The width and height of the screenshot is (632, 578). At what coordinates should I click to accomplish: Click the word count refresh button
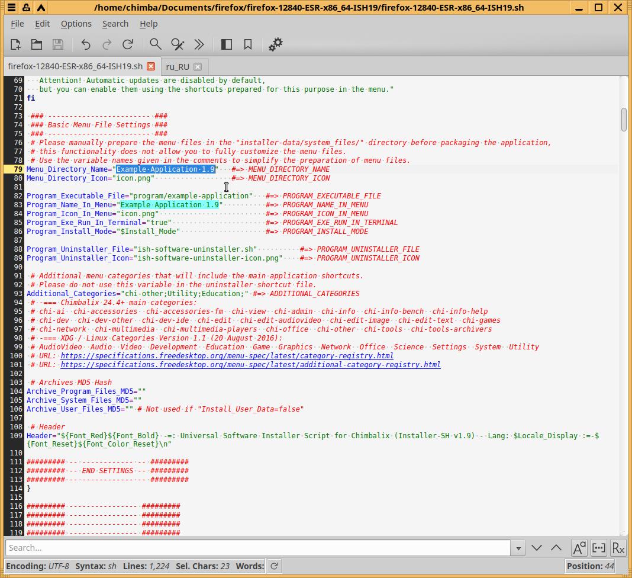point(274,566)
